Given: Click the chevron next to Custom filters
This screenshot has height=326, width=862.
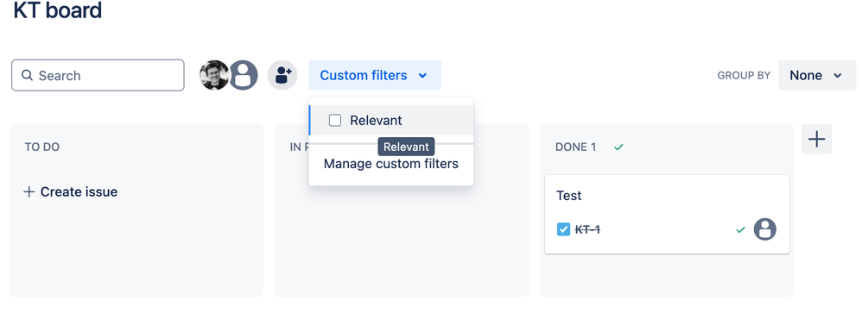Looking at the screenshot, I should tap(422, 76).
